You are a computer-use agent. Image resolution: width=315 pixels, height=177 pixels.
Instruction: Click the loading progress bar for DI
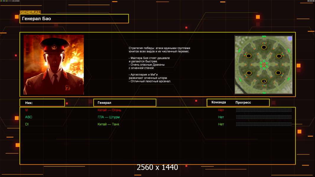264,124
